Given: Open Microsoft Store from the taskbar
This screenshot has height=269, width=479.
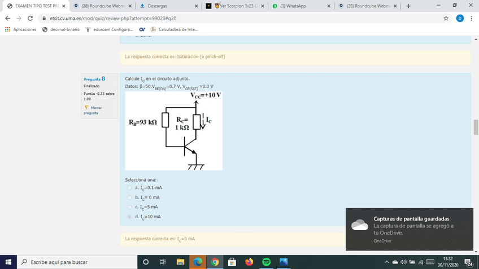Looking at the screenshot, I should [232, 262].
